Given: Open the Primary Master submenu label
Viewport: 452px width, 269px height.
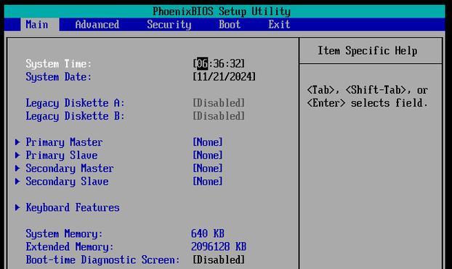Looking at the screenshot, I should 64,142.
